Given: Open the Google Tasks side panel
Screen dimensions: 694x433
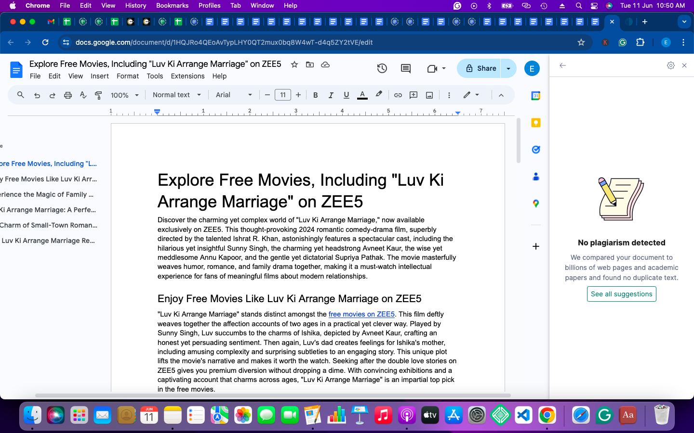Looking at the screenshot, I should coord(535,150).
